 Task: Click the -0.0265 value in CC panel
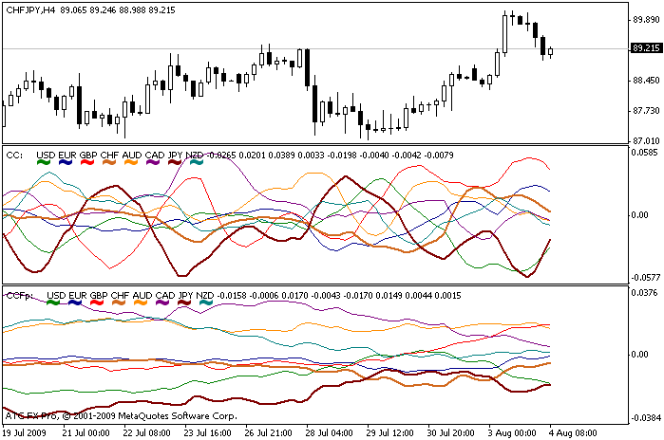[x=220, y=156]
